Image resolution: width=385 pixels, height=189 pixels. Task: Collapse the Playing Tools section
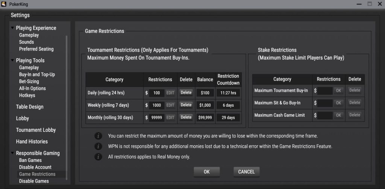[12, 60]
